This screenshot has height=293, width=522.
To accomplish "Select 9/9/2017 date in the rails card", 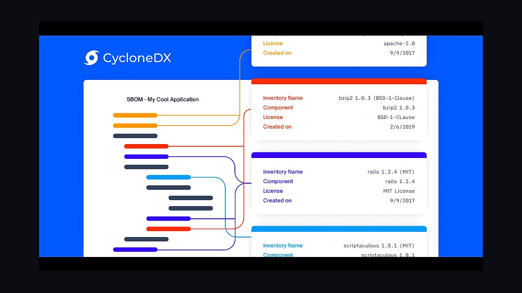I will click(x=403, y=201).
